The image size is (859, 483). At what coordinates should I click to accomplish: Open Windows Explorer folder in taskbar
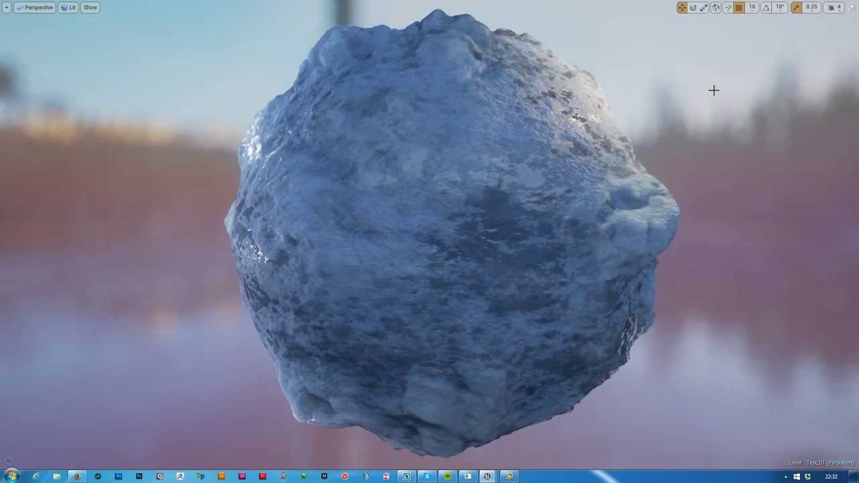[x=56, y=476]
